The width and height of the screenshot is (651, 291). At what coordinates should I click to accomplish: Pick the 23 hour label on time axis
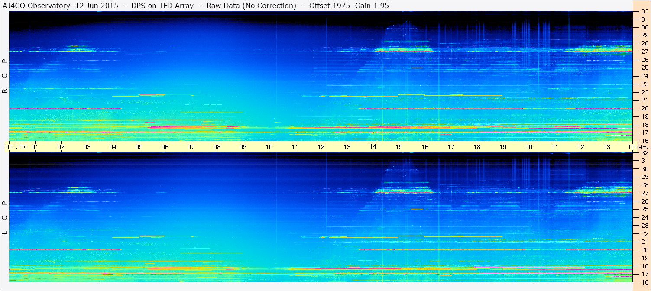[607, 147]
